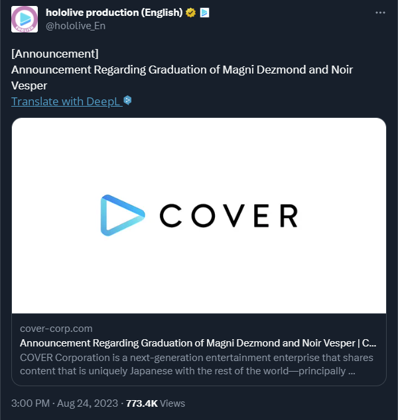The image size is (398, 420).
Task: Open the graduation announcement card headline
Action: 198,343
